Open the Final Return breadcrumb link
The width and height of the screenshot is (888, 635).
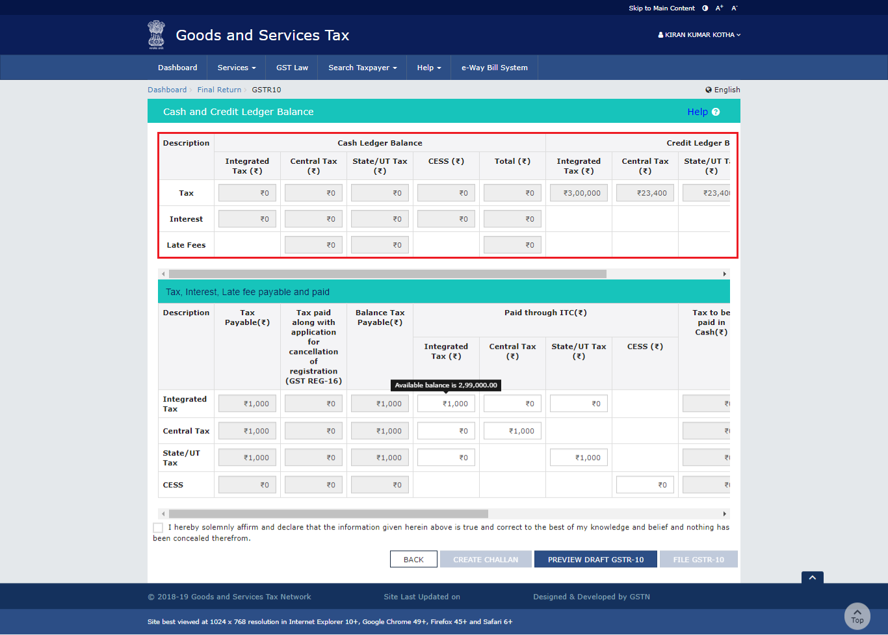coord(219,90)
